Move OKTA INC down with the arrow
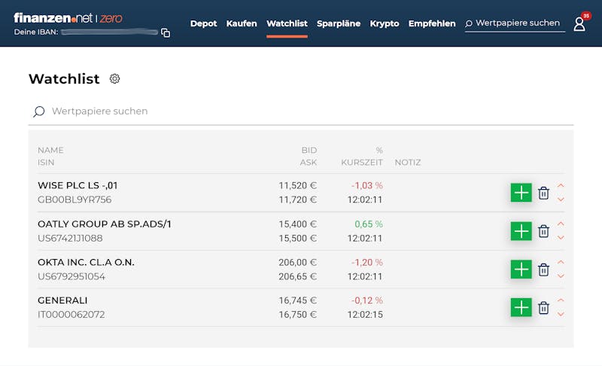 (x=561, y=276)
